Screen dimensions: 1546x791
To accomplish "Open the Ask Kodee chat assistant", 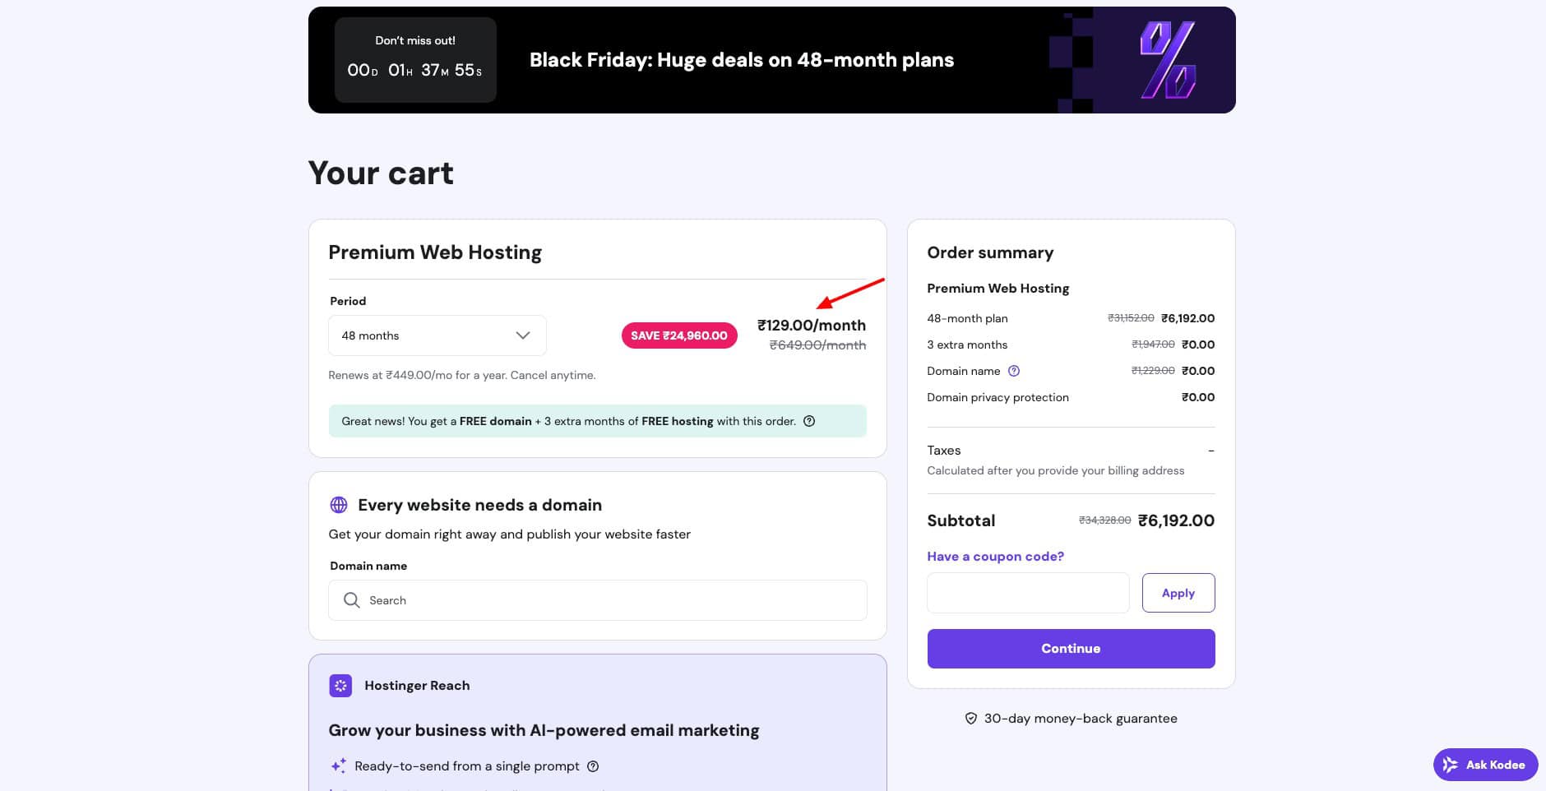I will (1485, 765).
